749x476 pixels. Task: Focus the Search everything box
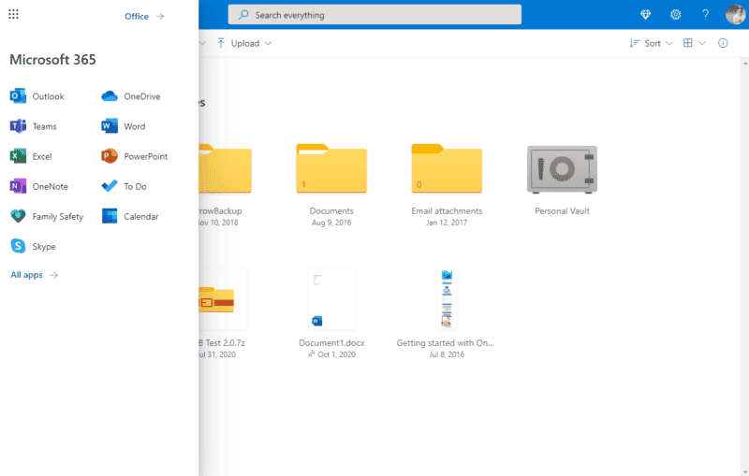click(x=374, y=15)
